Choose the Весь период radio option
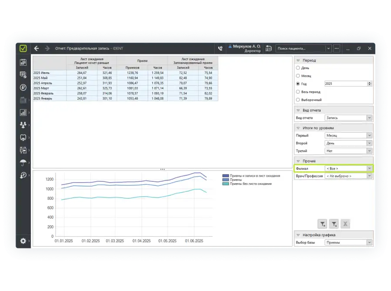 [x=298, y=92]
